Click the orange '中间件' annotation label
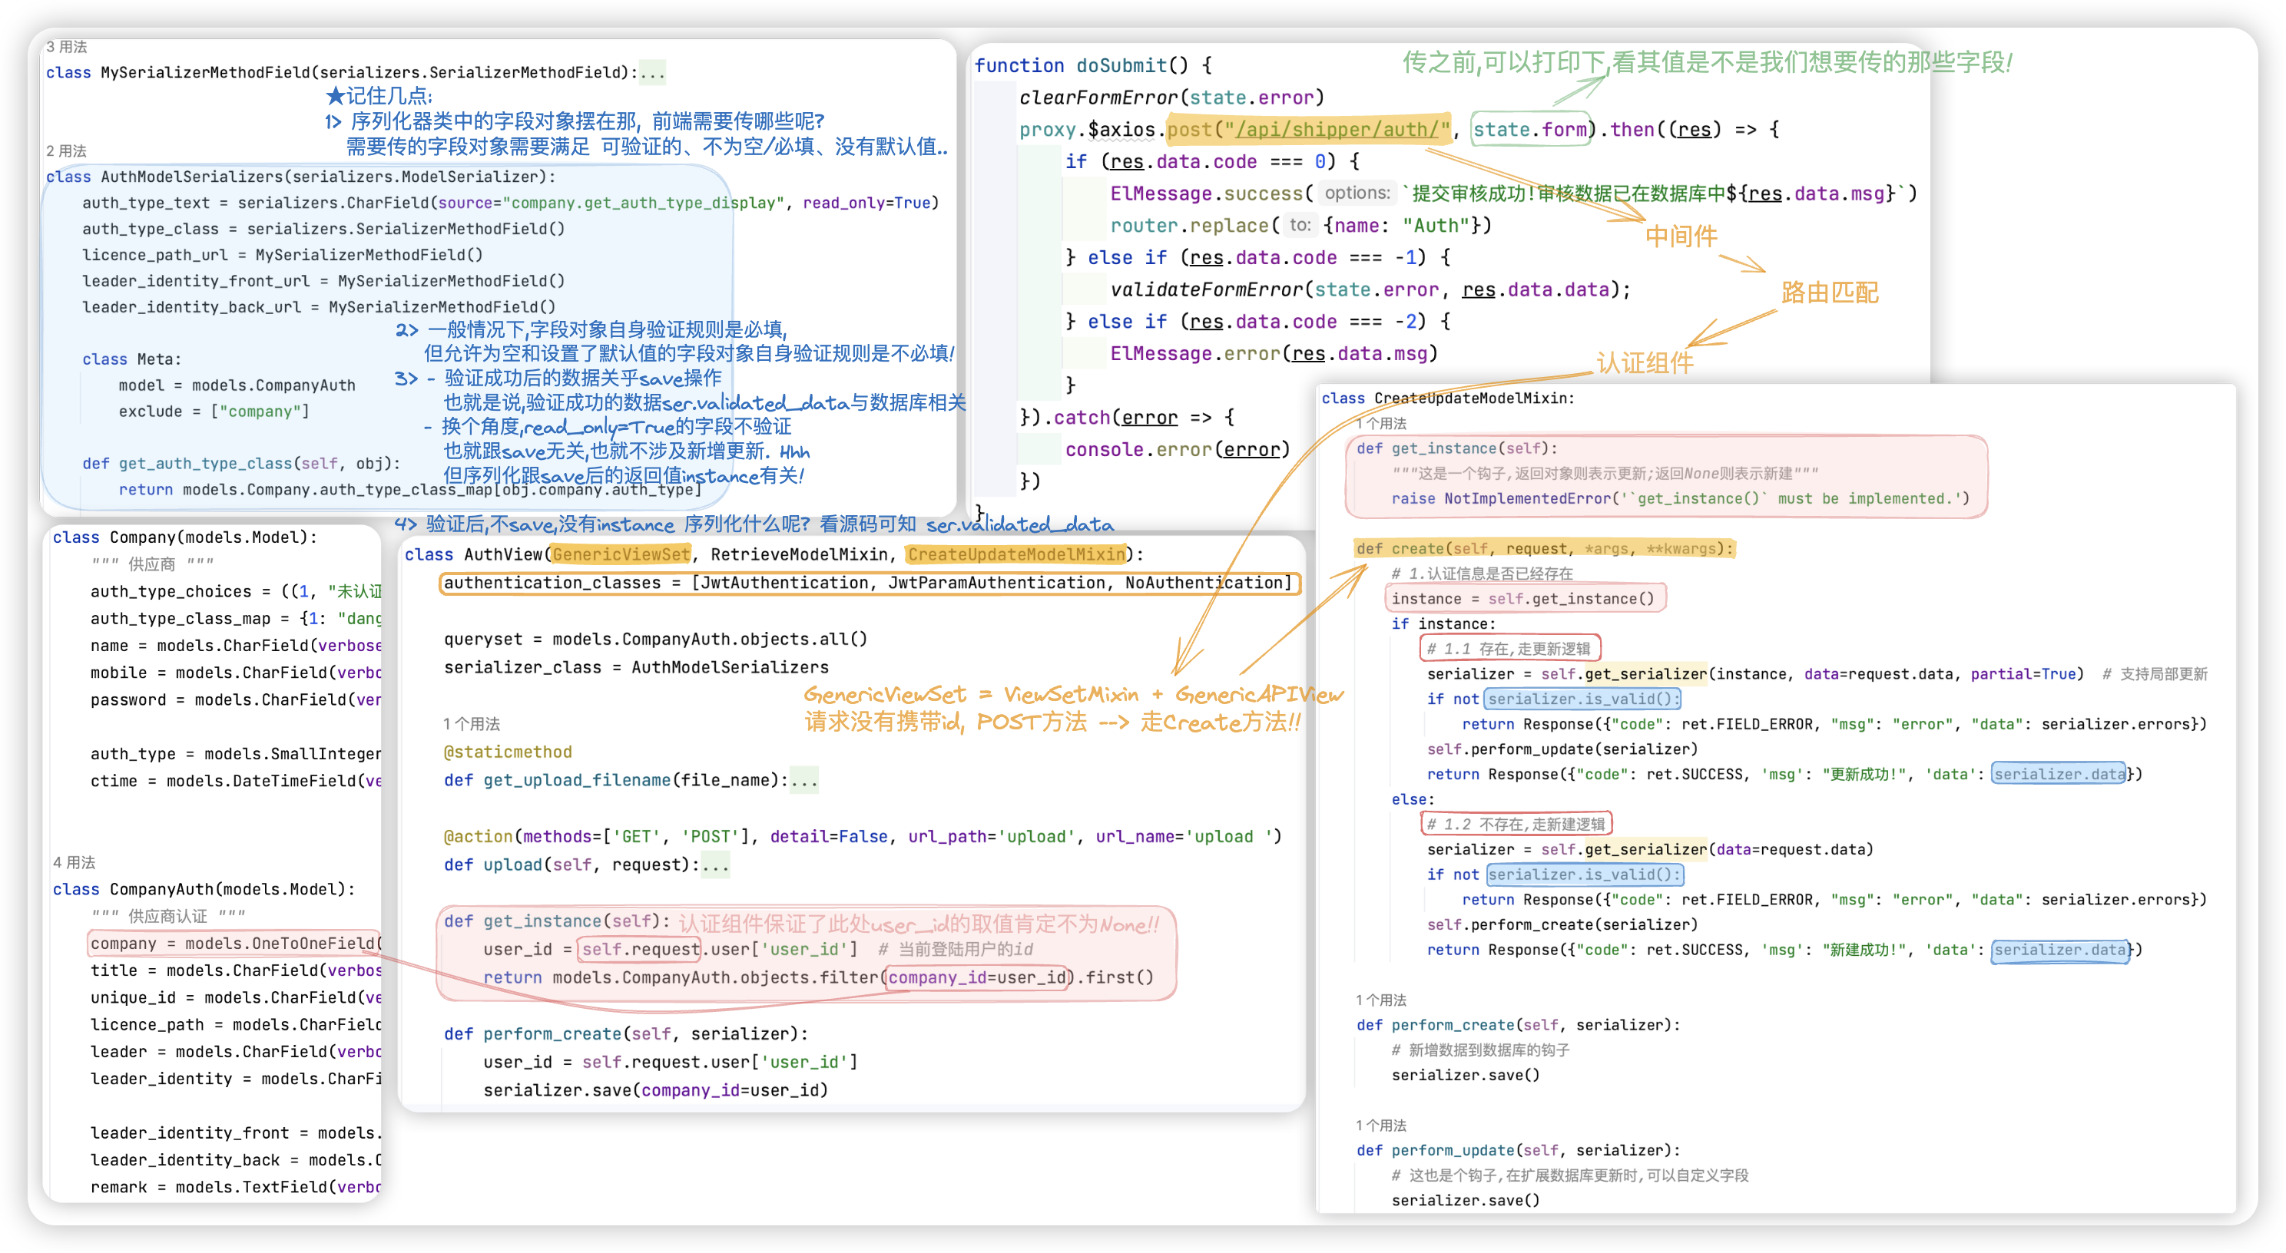 (x=1681, y=236)
